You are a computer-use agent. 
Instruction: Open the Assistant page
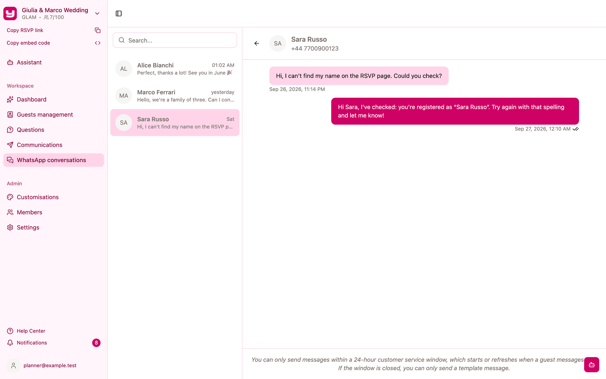[x=54, y=62]
